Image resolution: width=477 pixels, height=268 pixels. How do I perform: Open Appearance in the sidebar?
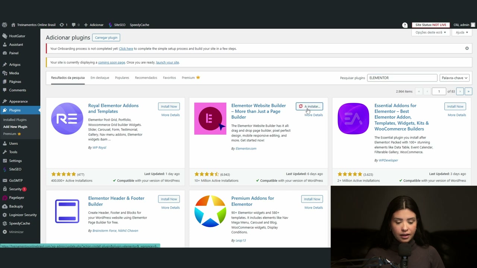pos(18,102)
